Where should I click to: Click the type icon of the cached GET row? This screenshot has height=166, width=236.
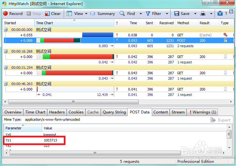225,35
